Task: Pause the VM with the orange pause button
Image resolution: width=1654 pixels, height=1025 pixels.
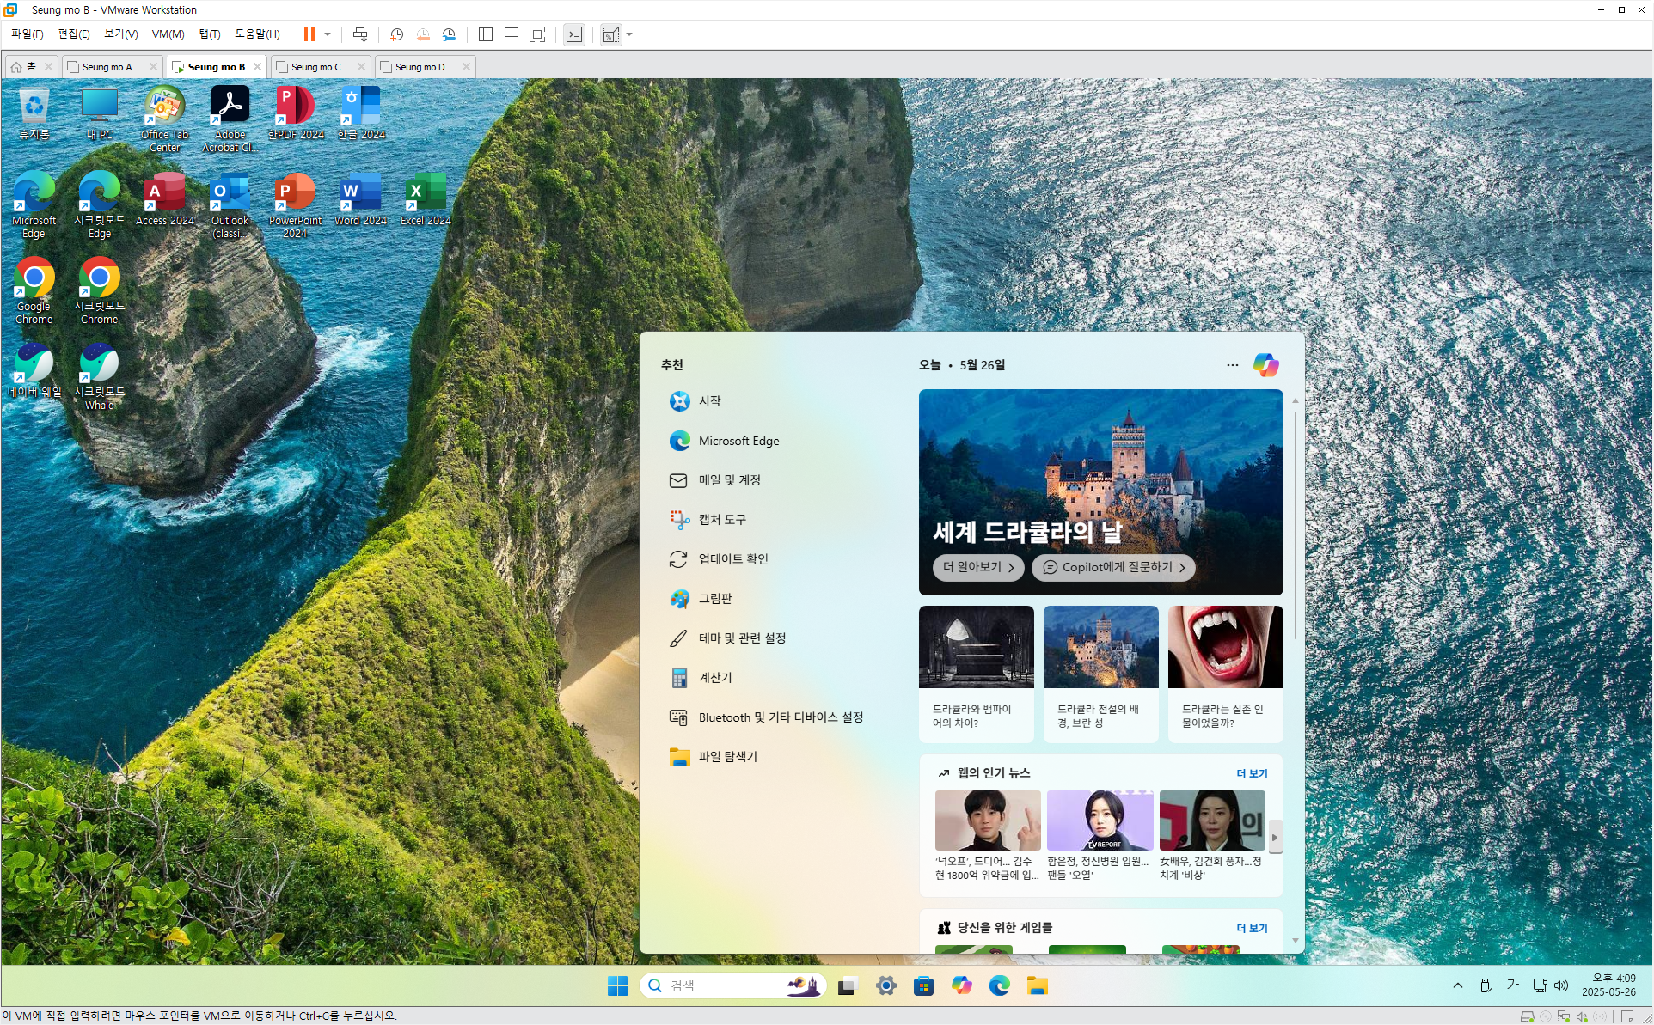Action: [309, 34]
